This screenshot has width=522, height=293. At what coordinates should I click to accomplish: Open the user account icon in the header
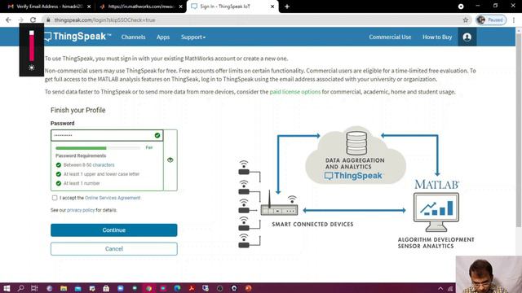tap(467, 37)
